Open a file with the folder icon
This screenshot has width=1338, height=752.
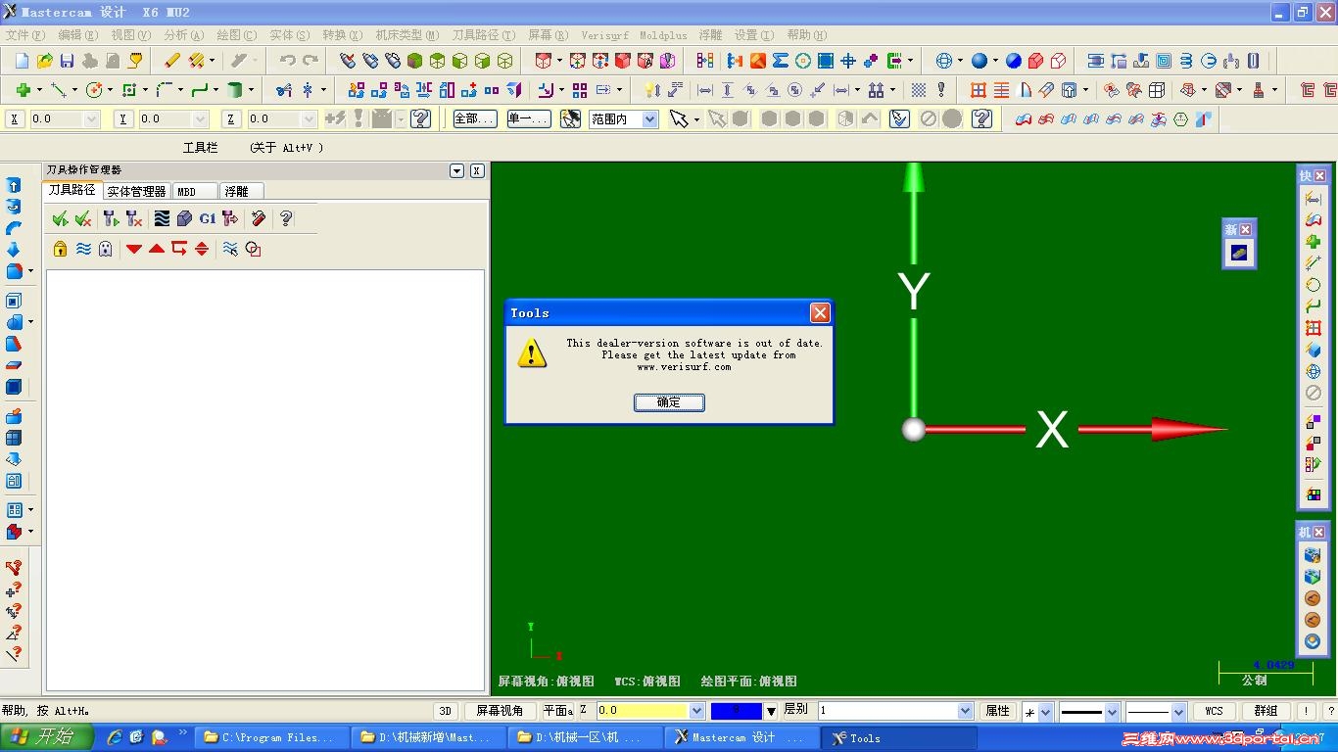tap(44, 61)
